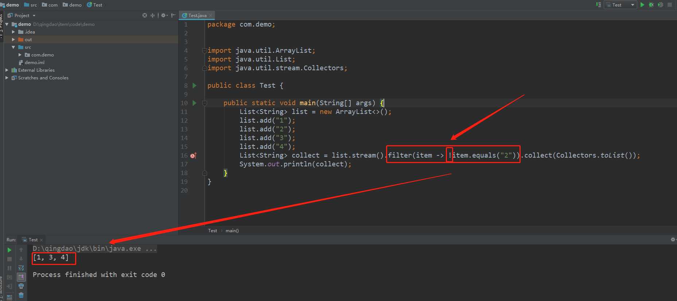Close the Test.java editor tab
Screen dimensions: 677x301
pyautogui.click(x=211, y=15)
